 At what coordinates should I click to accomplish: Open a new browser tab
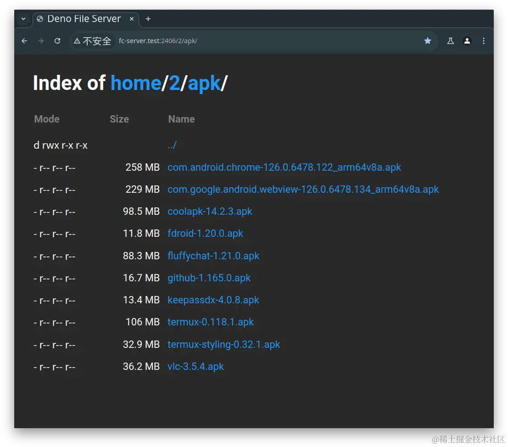[148, 19]
